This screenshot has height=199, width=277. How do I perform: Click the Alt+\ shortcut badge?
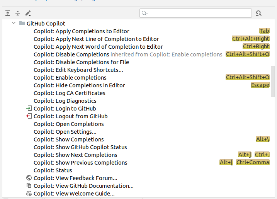click(263, 139)
